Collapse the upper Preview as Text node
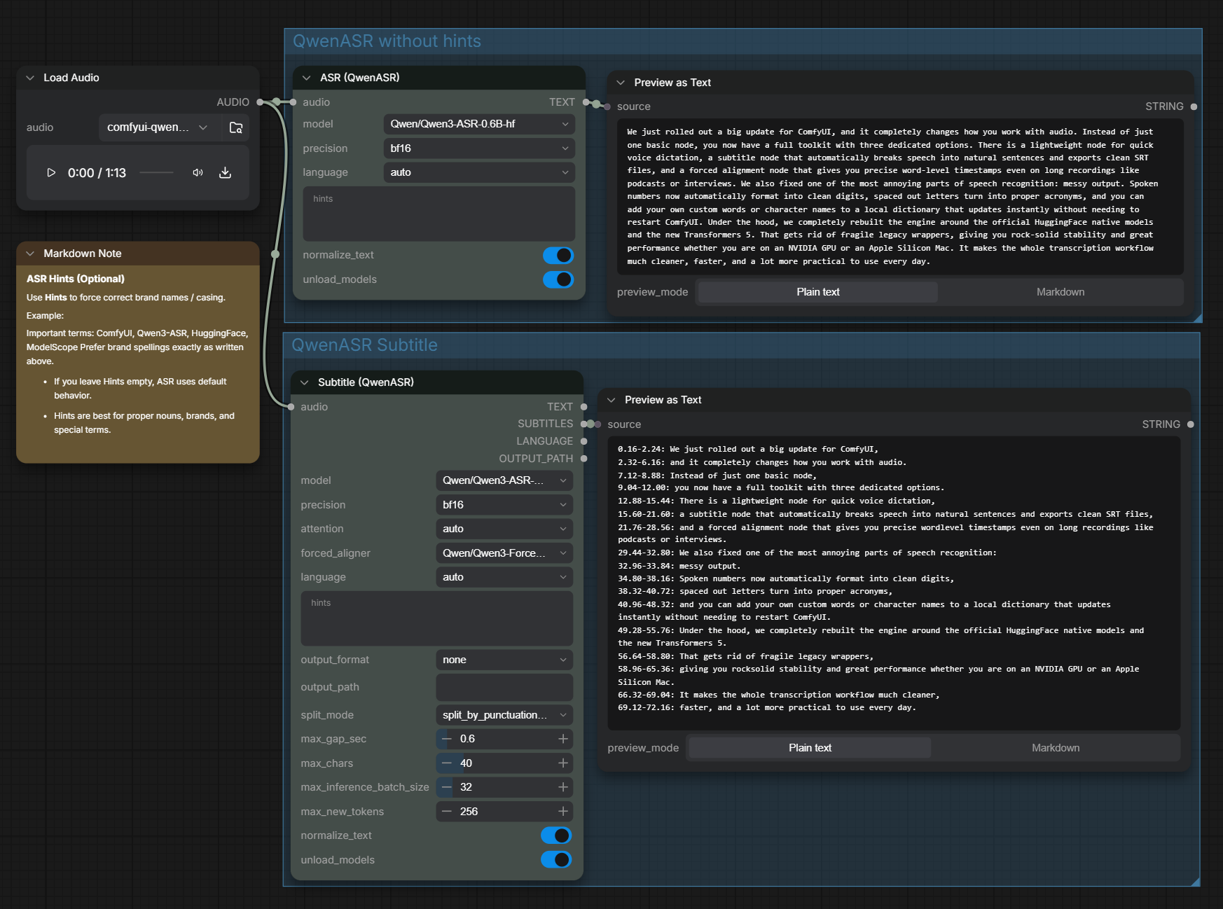This screenshot has height=909, width=1223. click(x=621, y=83)
